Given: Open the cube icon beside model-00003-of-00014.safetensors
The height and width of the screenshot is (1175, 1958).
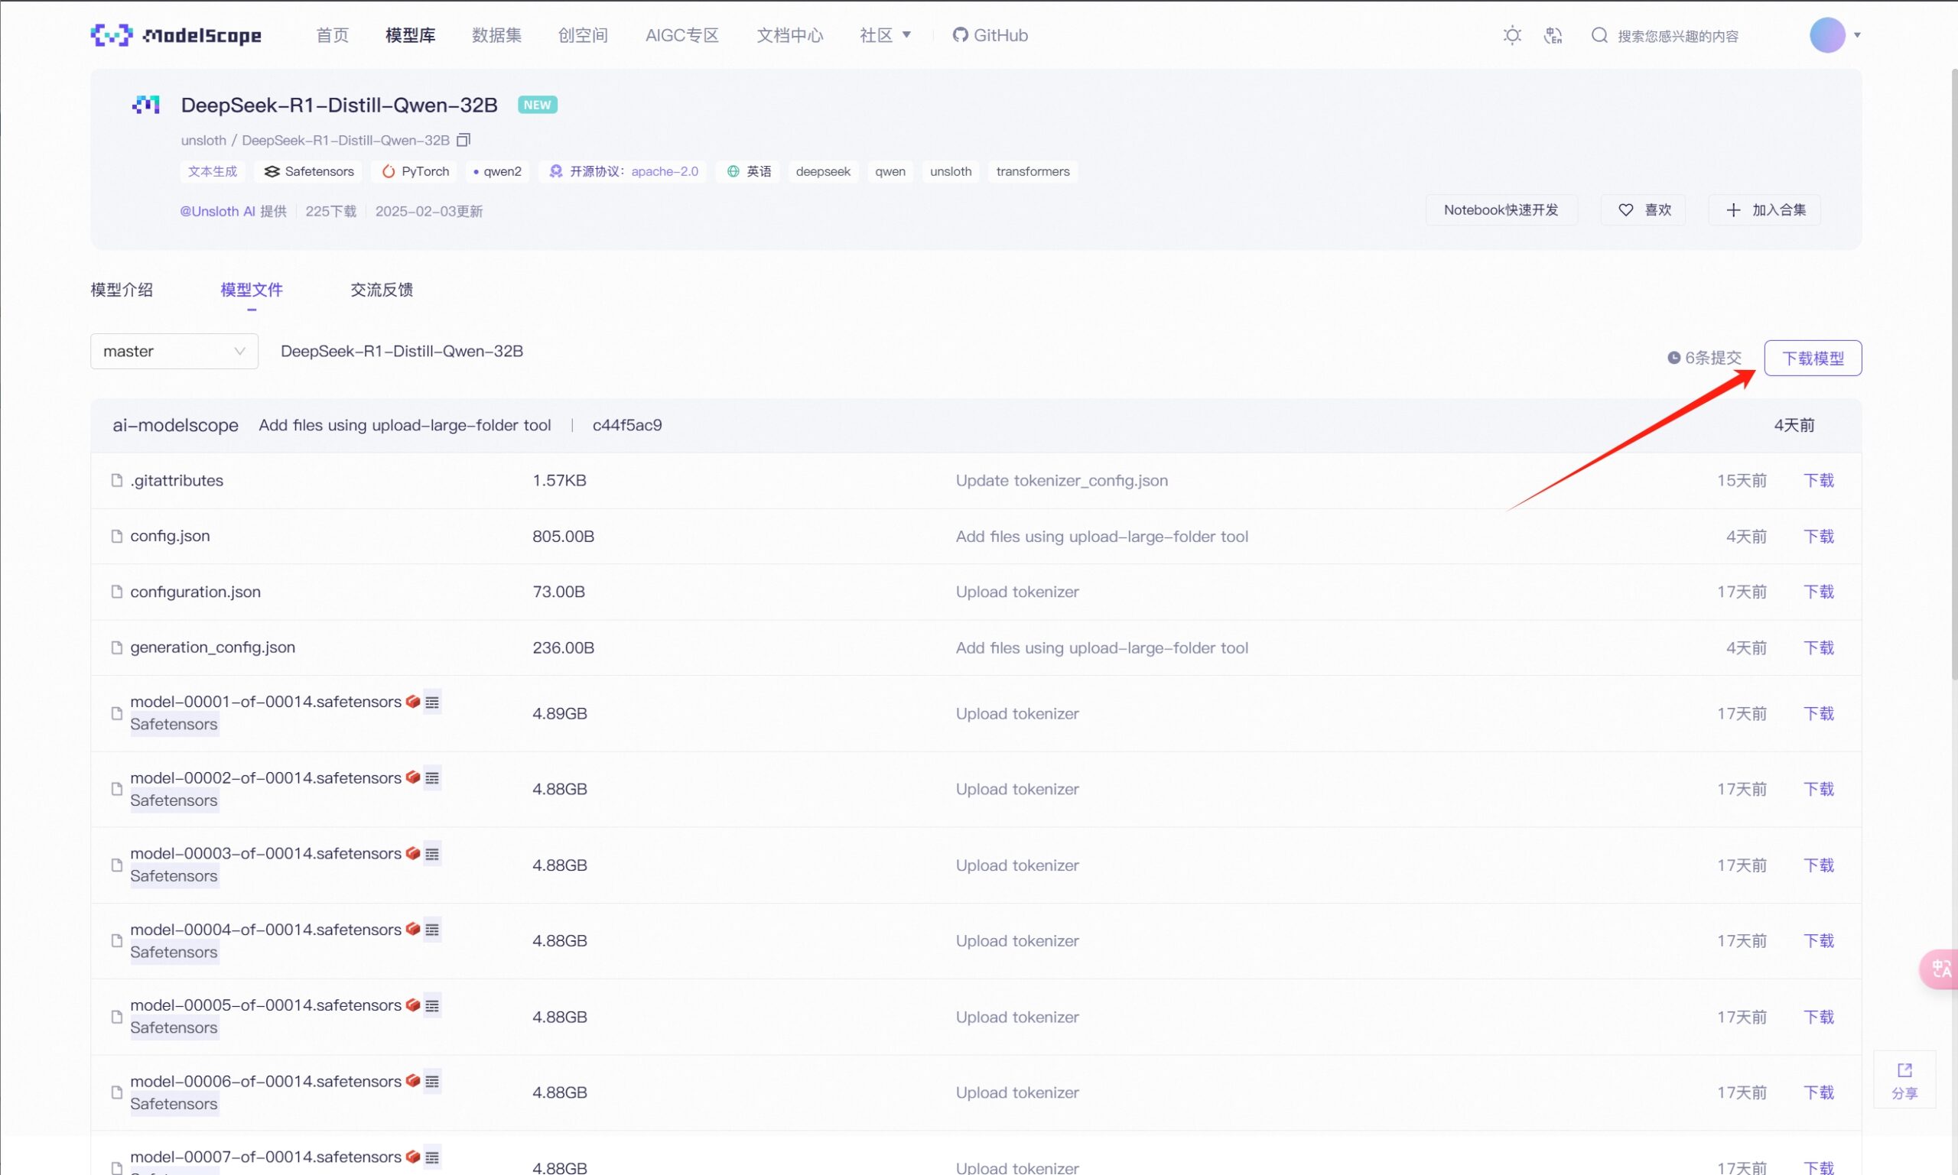Looking at the screenshot, I should click(x=413, y=853).
